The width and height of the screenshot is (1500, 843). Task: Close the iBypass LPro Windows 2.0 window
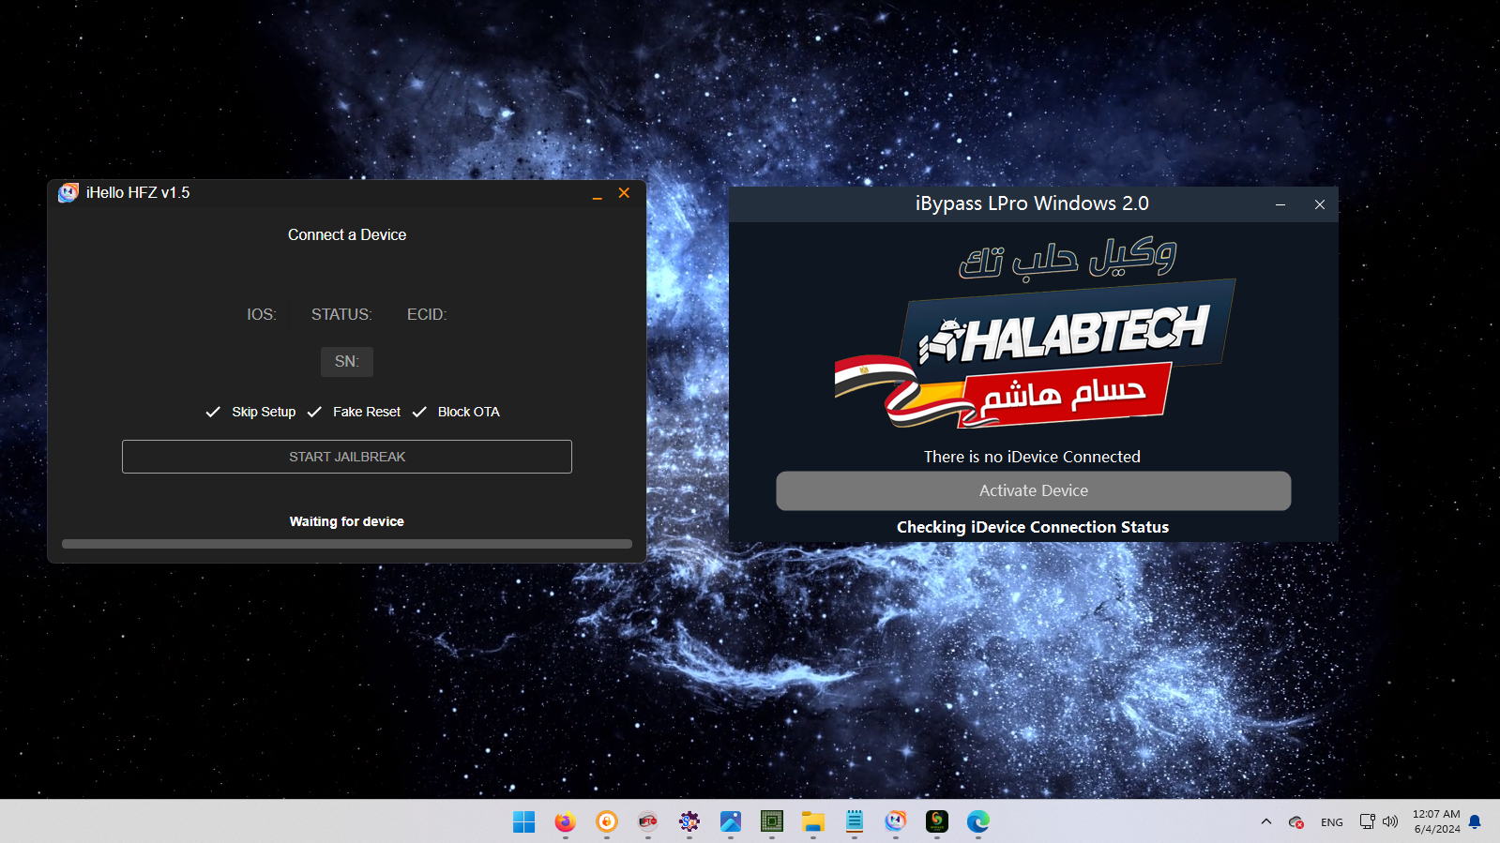pyautogui.click(x=1319, y=204)
